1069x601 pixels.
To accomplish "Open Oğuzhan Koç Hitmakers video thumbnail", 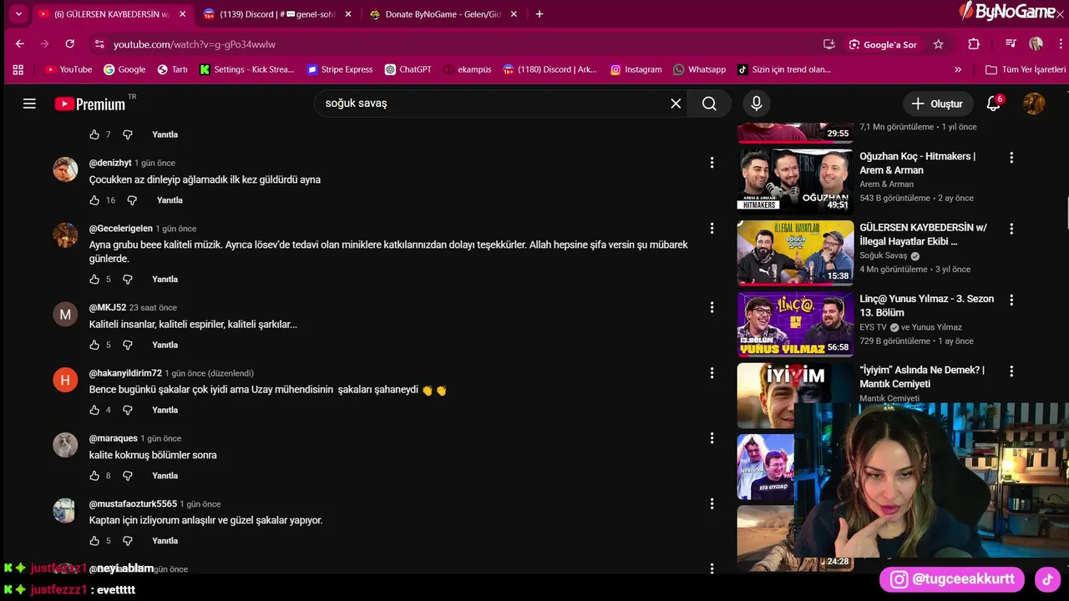I will (795, 179).
